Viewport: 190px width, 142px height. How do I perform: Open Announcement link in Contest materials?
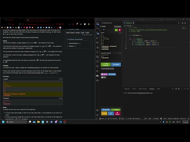click(73, 43)
